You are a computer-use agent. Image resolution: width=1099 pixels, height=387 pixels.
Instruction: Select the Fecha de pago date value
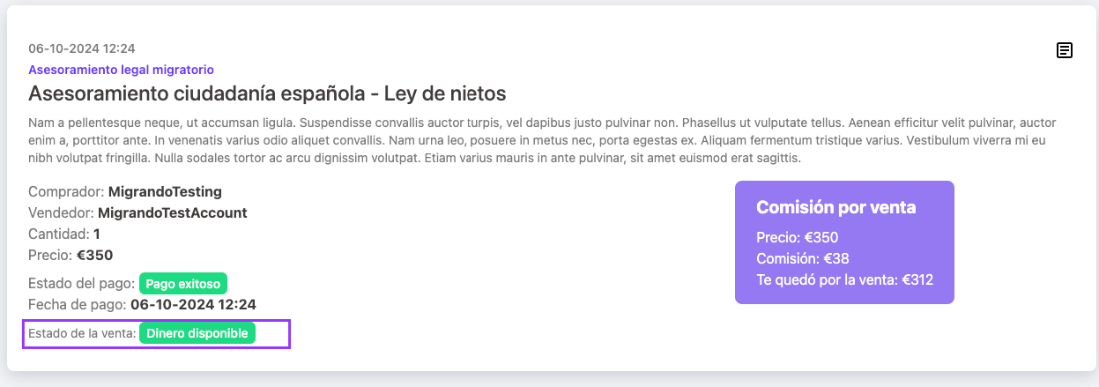(x=193, y=304)
